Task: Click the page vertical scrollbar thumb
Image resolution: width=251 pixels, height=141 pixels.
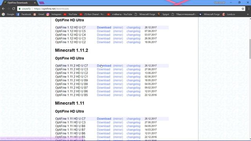Action: tap(250, 49)
